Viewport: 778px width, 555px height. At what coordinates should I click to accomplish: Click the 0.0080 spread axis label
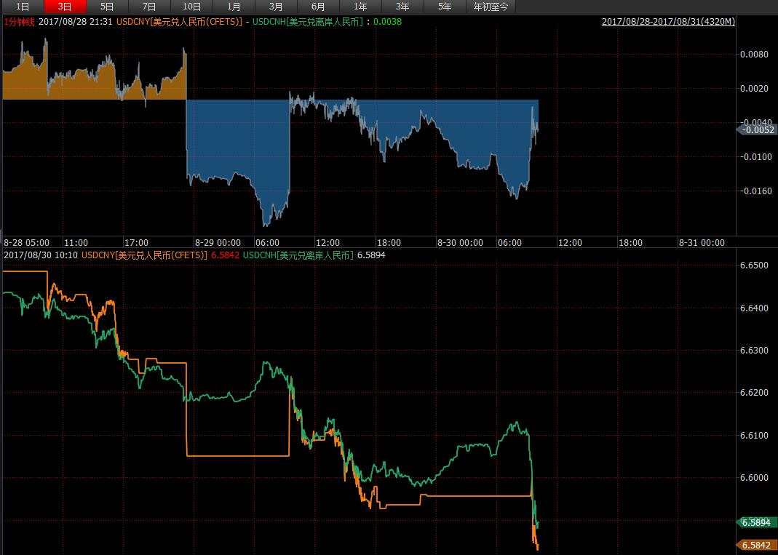(x=754, y=54)
